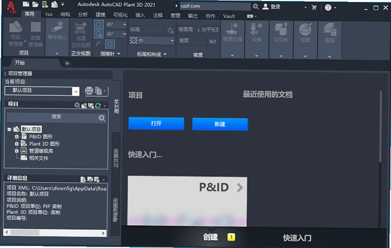Image resolution: width=391 pixels, height=248 pixels.
Task: Select the 开始 document tab
Action: (x=20, y=63)
